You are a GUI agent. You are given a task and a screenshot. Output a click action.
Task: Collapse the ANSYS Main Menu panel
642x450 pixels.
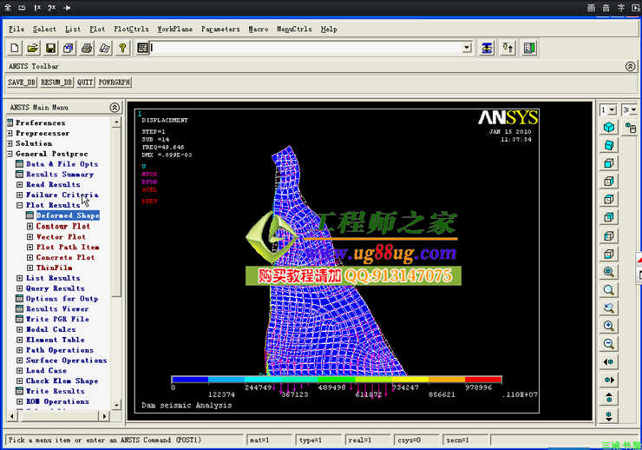click(115, 108)
